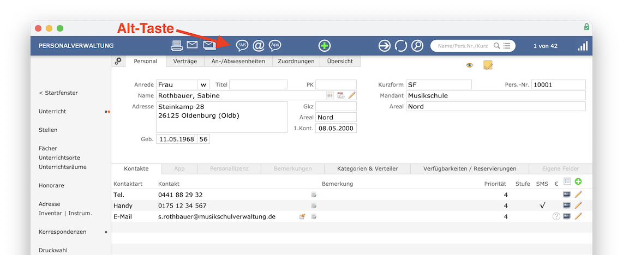Click the empty Titel field
Screen dimensions: 623x255
tap(258, 84)
